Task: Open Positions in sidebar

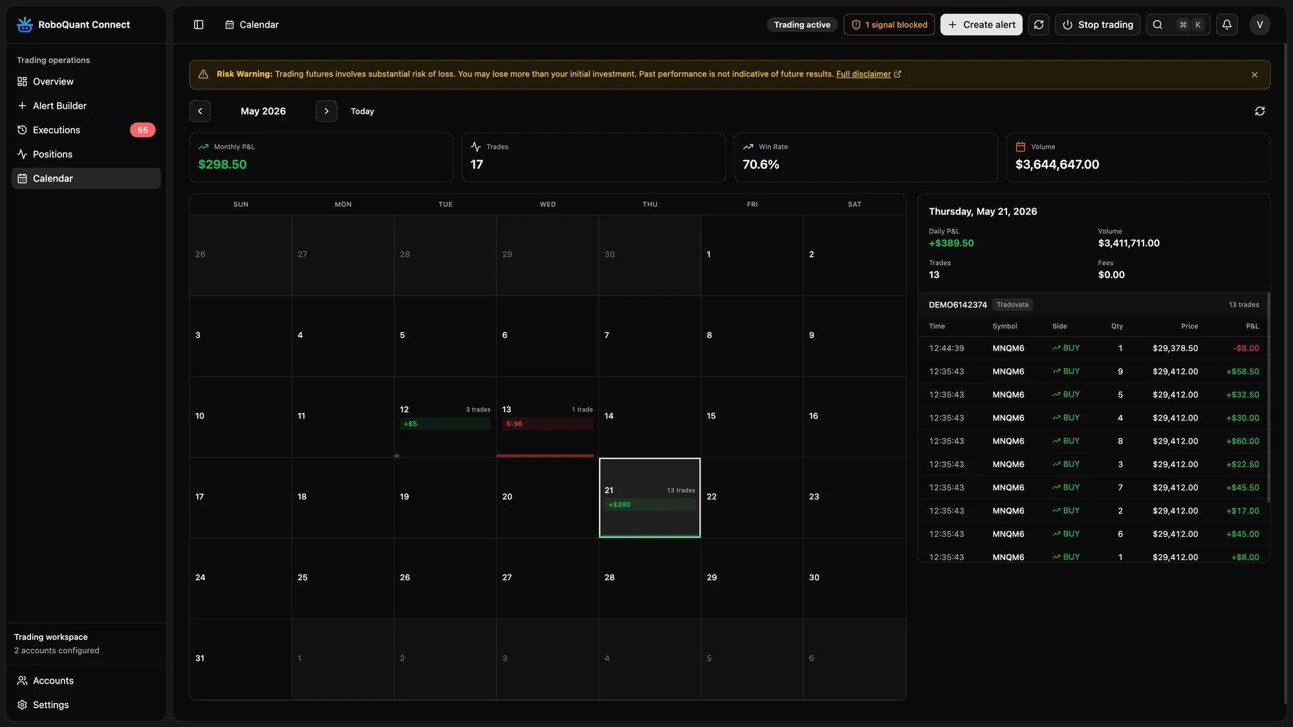Action: tap(86, 154)
